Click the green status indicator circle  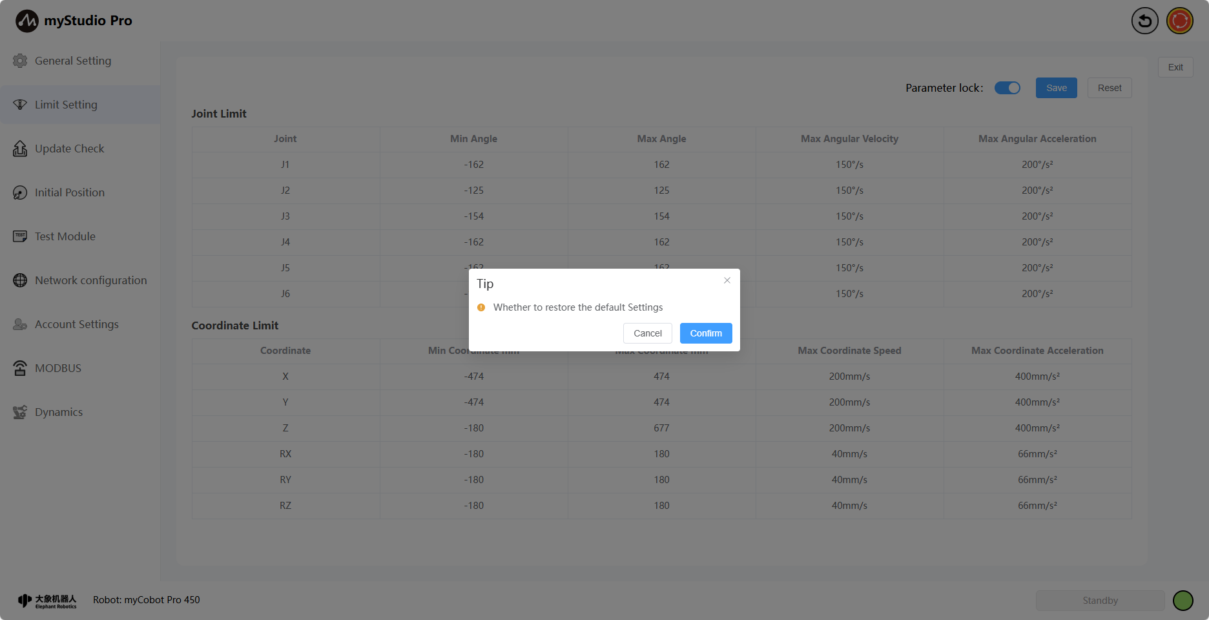point(1183,601)
